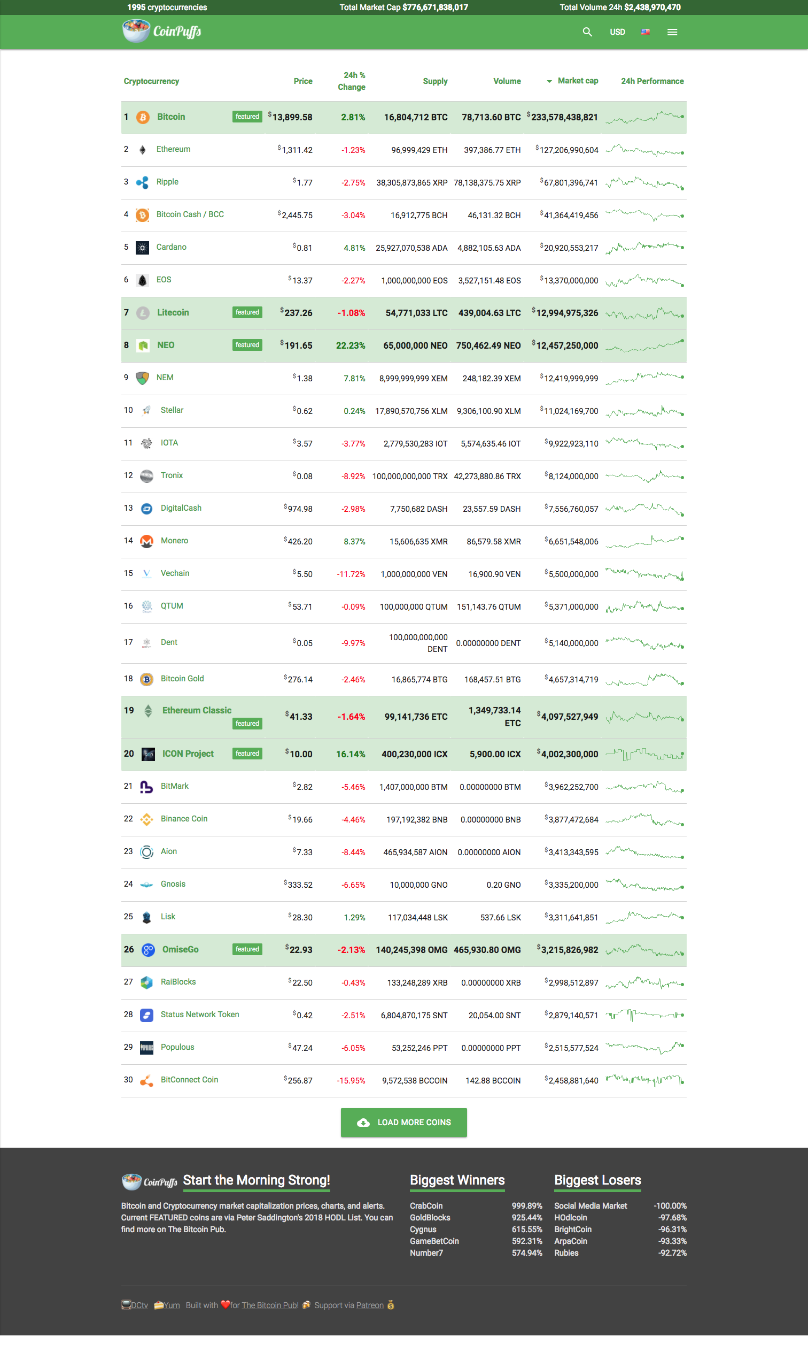Sort table by Cryptocurrency column
This screenshot has height=1360, width=808.
click(151, 81)
